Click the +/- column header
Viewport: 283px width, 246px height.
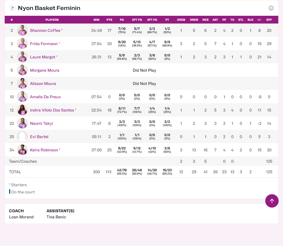click(x=259, y=20)
